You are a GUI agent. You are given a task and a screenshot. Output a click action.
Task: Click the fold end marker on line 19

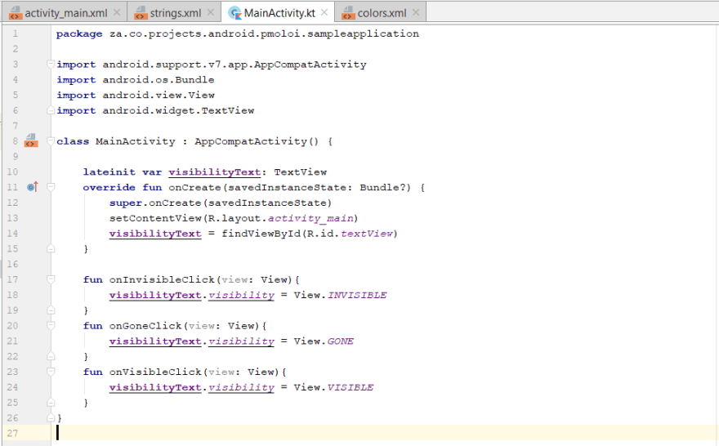(51, 310)
